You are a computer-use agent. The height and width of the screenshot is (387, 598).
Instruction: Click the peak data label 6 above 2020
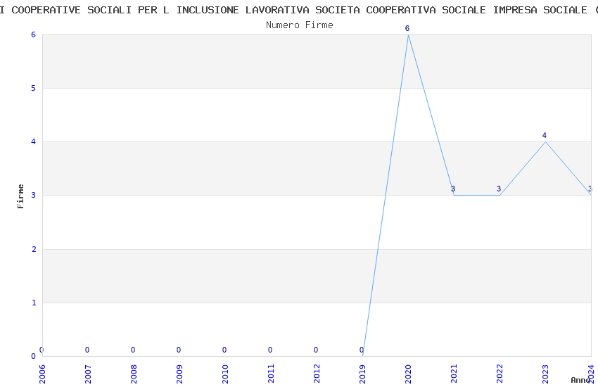[x=407, y=28]
